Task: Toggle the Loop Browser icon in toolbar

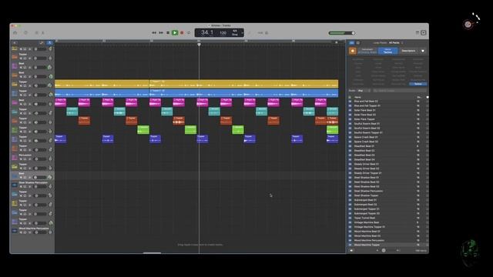Action: (x=424, y=32)
